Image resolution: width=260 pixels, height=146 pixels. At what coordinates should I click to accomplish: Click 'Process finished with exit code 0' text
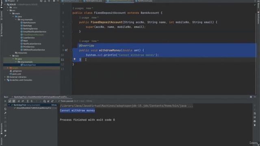[87, 120]
